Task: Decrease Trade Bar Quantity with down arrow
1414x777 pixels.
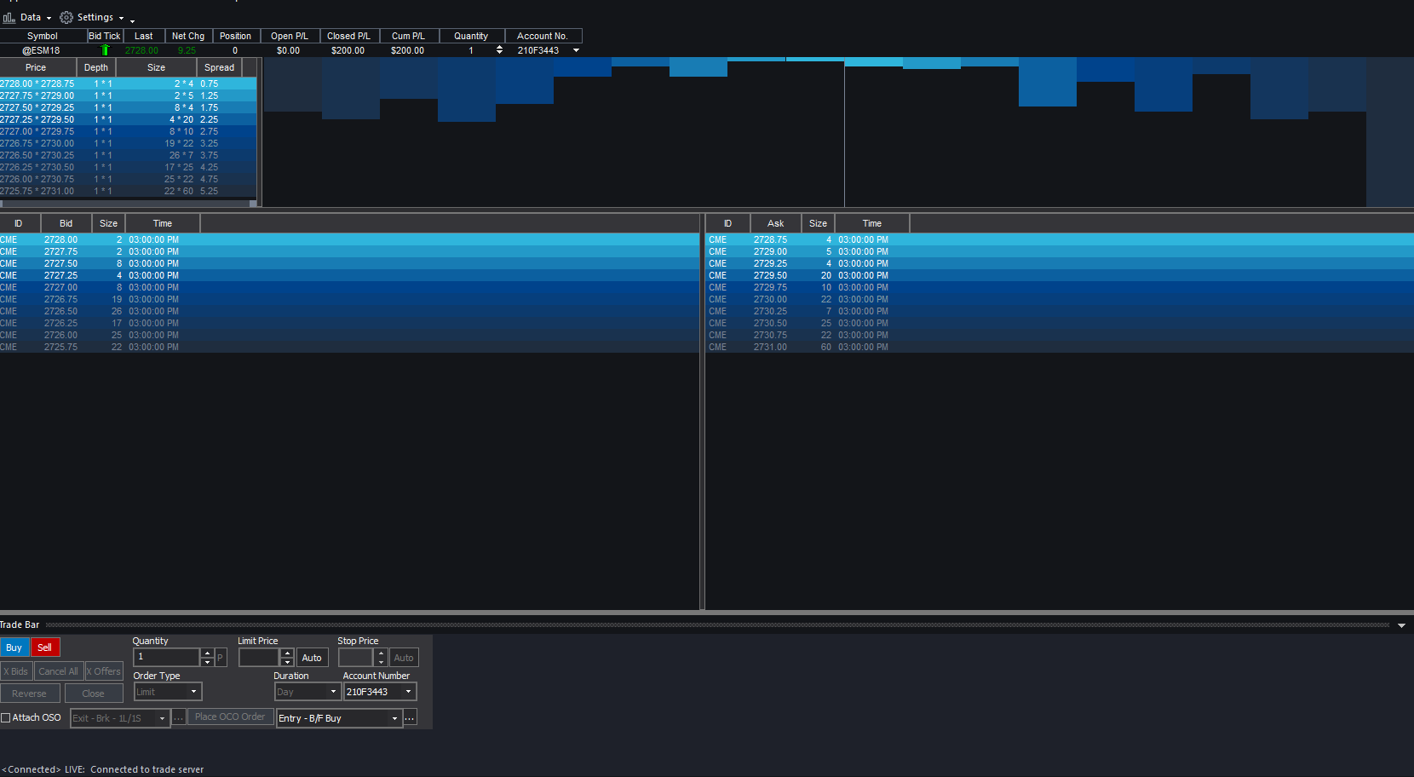Action: click(x=207, y=661)
